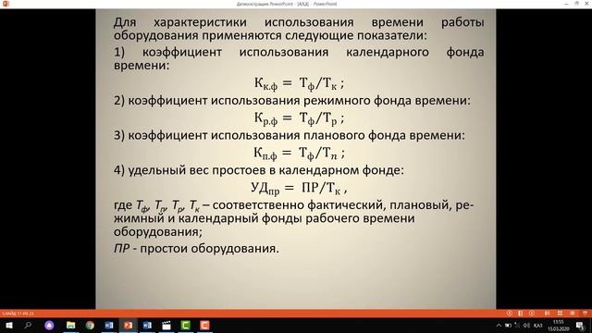The height and width of the screenshot is (333, 592).
Task: Click the Slide Show view icon
Action: coord(585,314)
